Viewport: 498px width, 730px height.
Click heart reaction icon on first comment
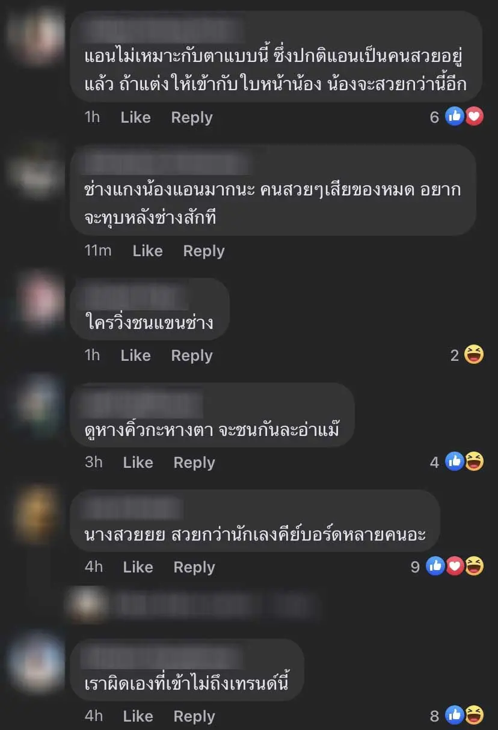point(475,117)
